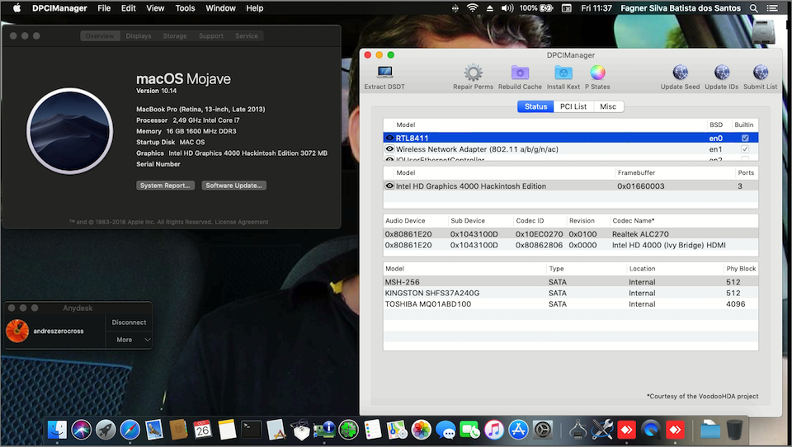Image resolution: width=792 pixels, height=447 pixels.
Task: Open QuickTime Player in the dock
Action: tap(651, 430)
